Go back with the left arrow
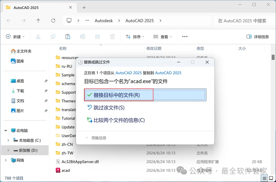Screen dimensions: 276x182 tap(9, 21)
